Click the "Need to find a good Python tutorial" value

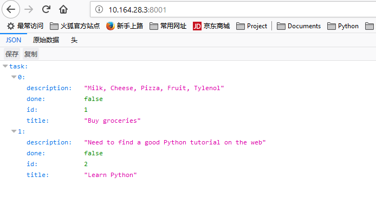[175, 142]
